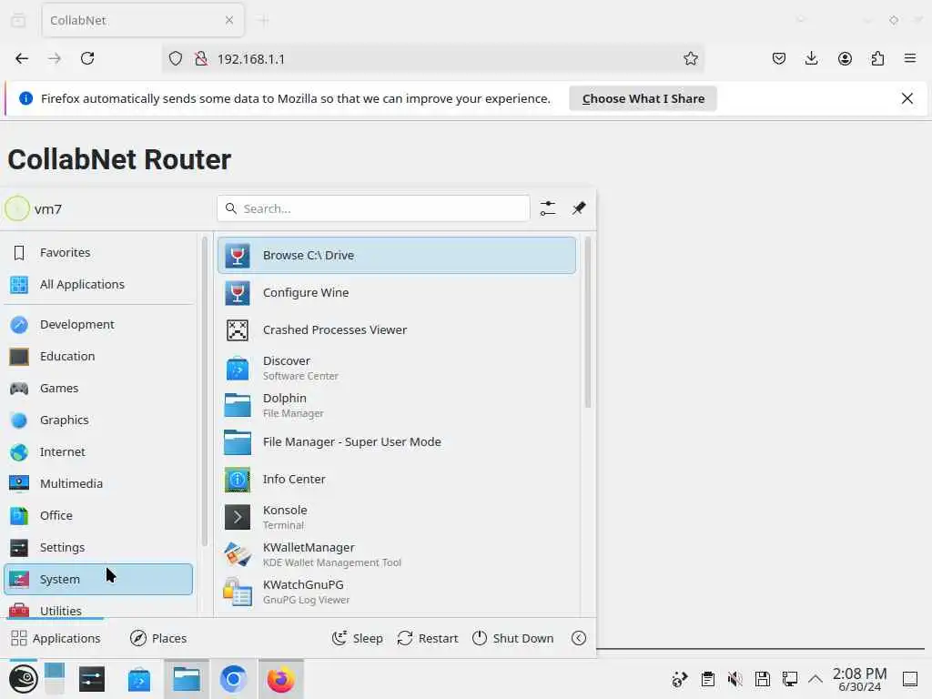The height and width of the screenshot is (699, 932).
Task: Show hidden system tray icons
Action: [815, 679]
